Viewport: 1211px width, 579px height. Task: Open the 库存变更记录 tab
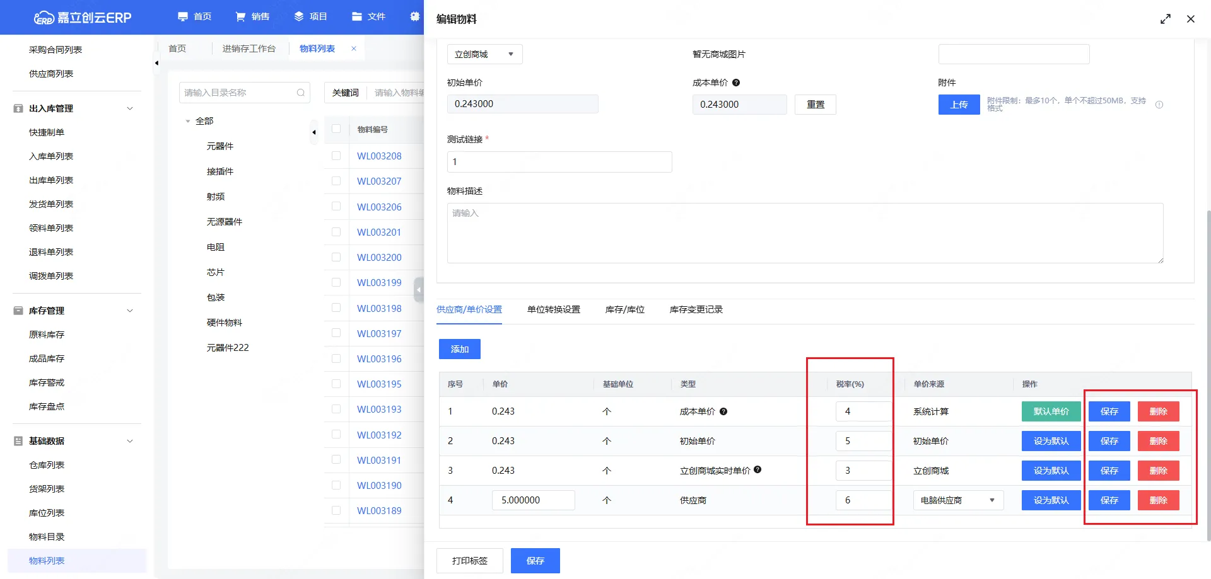(696, 309)
